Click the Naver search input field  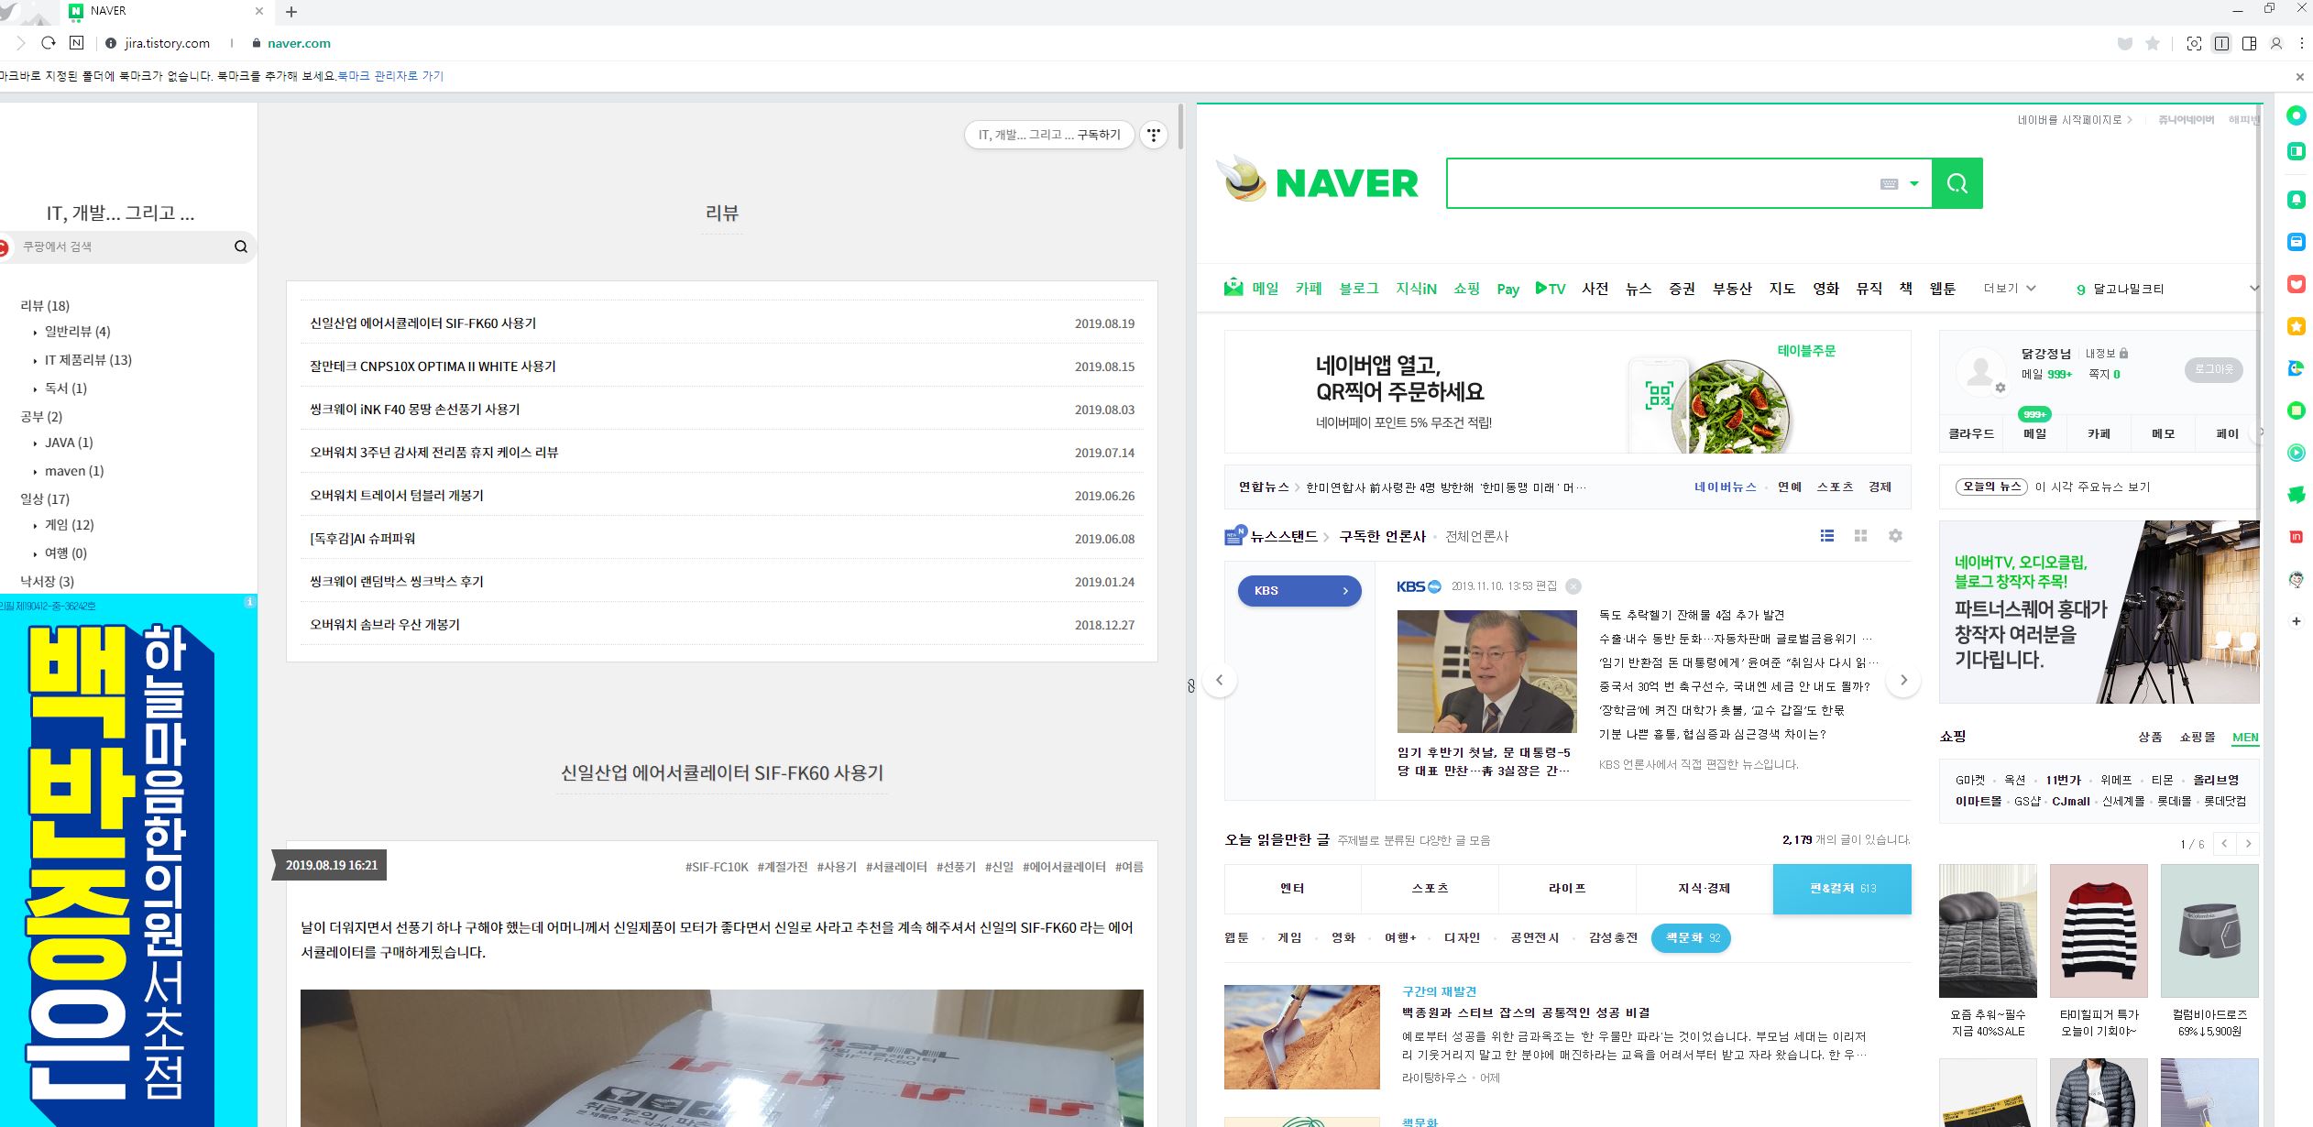(x=1659, y=183)
